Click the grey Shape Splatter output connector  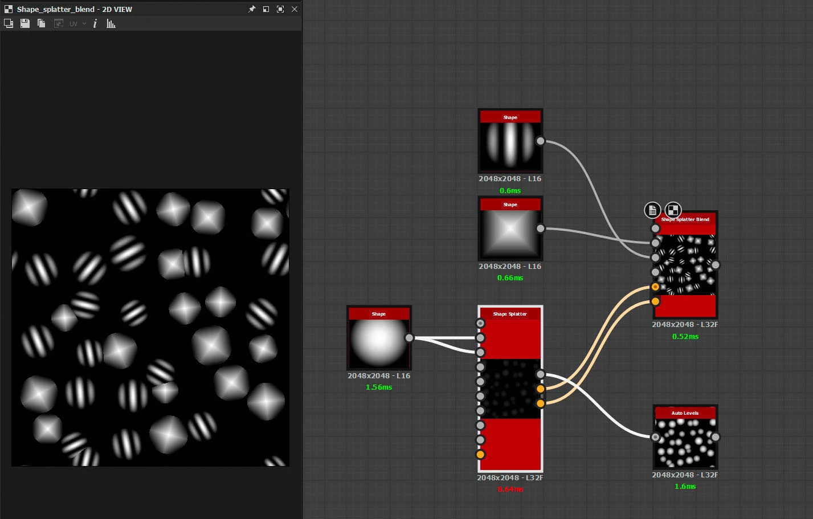pyautogui.click(x=540, y=374)
